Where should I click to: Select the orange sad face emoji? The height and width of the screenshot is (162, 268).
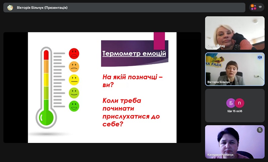pyautogui.click(x=74, y=66)
